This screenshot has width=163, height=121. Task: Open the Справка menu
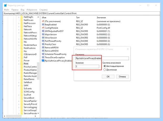point(43,10)
